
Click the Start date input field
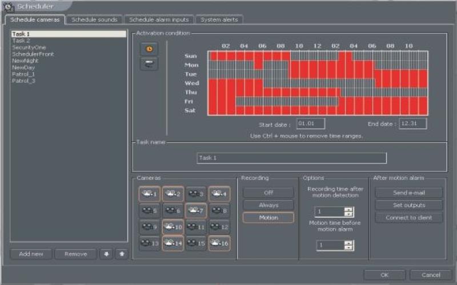[311, 123]
